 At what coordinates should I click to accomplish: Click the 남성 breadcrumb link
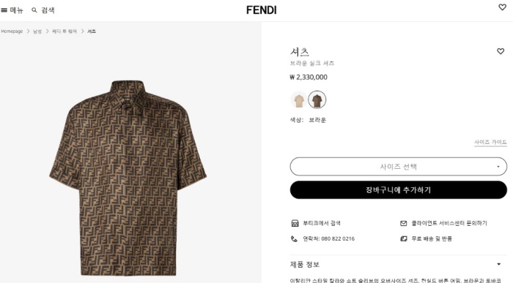click(37, 31)
